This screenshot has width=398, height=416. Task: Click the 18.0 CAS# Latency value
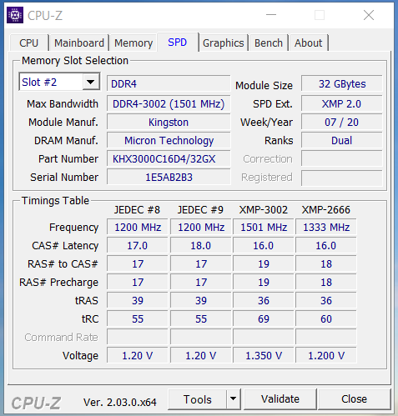pyautogui.click(x=200, y=245)
